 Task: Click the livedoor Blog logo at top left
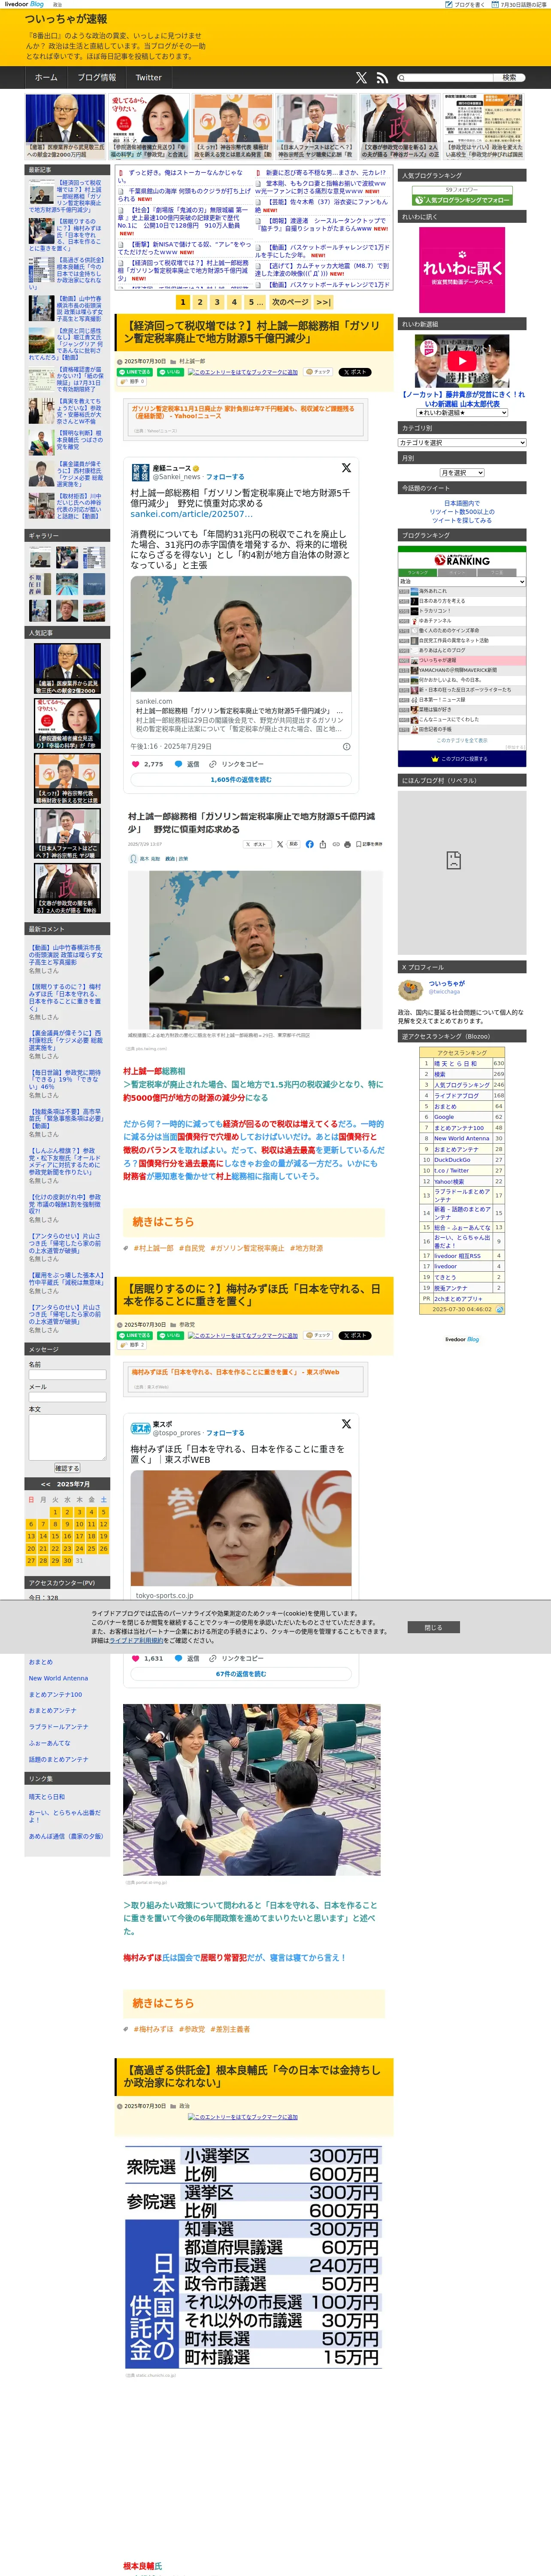tap(24, 4)
